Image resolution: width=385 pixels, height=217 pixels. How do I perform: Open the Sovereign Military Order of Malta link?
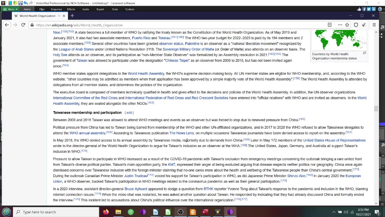coord(188,49)
